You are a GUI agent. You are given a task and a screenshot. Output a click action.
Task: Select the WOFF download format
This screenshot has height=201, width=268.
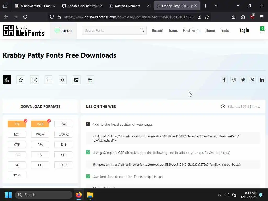pyautogui.click(x=40, y=134)
